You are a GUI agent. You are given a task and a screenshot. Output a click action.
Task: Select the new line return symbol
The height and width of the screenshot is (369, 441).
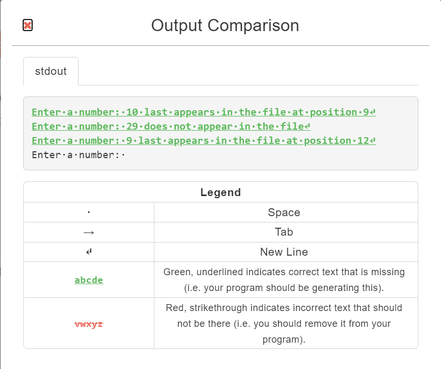88,252
